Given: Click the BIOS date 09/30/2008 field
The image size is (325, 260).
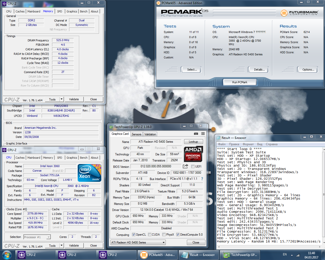Looking at the screenshot, I should click(x=61, y=137).
